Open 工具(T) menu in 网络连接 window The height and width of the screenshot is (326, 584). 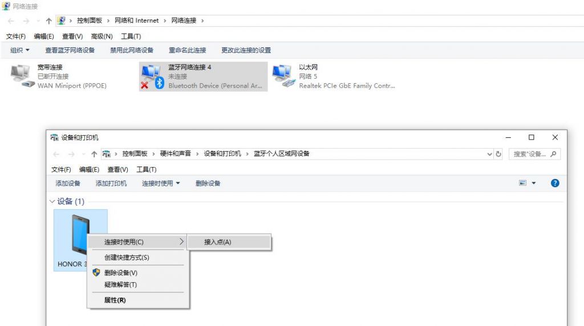tap(131, 36)
